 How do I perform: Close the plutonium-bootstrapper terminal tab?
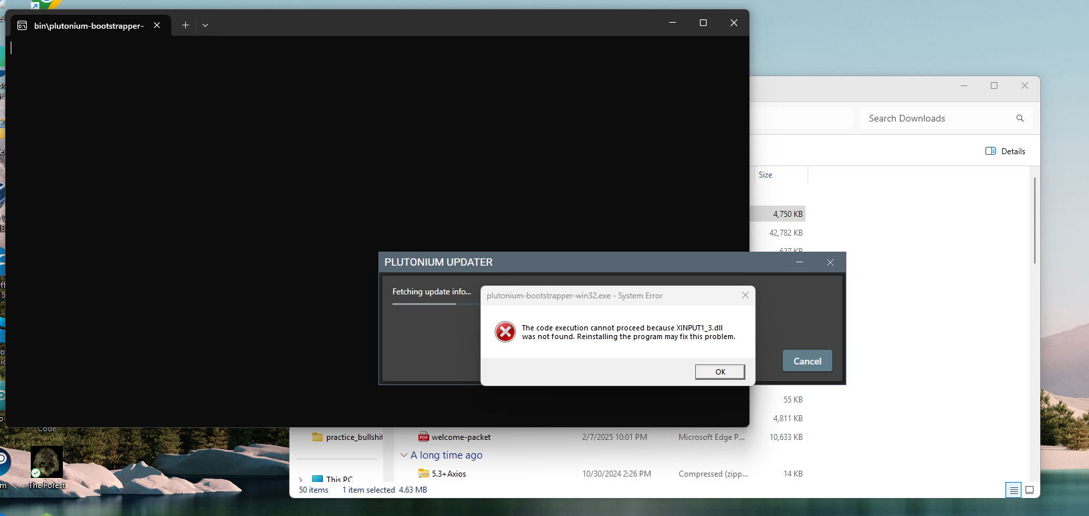coord(157,25)
